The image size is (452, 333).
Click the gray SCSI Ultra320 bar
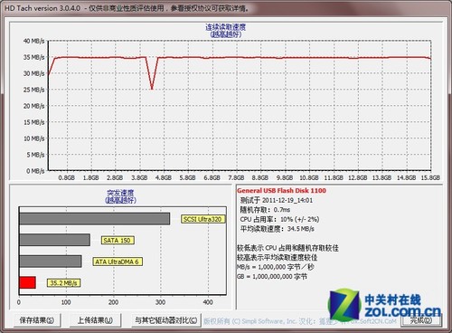click(x=95, y=219)
